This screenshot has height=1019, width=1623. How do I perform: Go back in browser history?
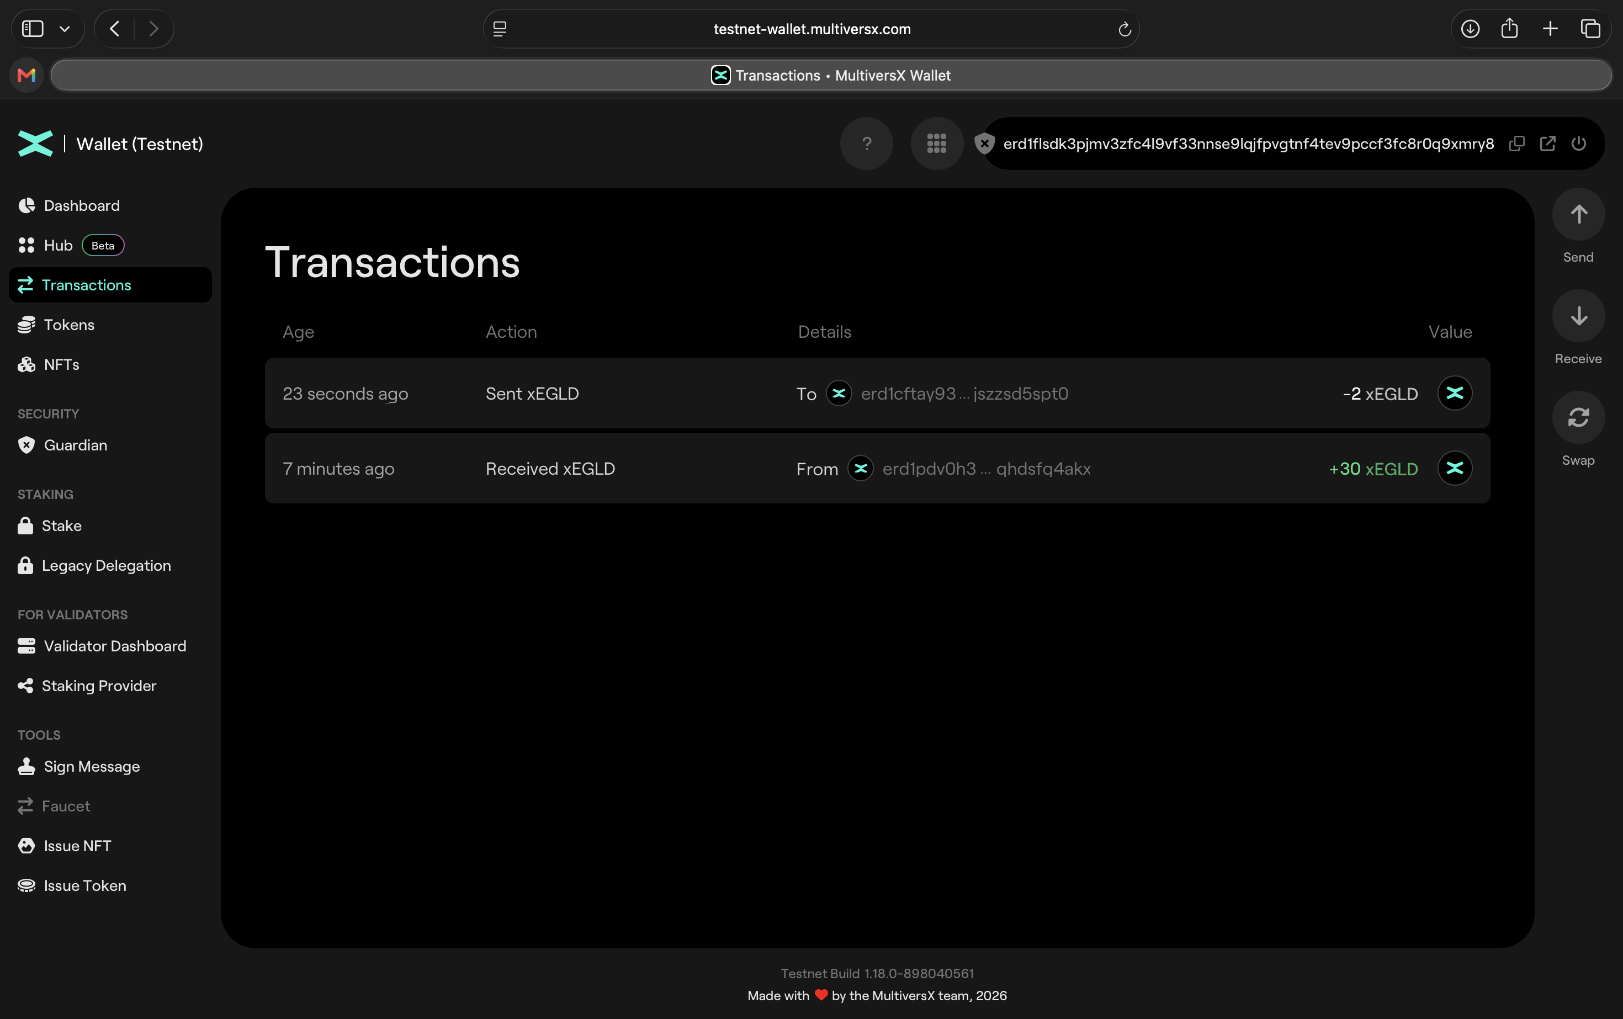(x=115, y=29)
